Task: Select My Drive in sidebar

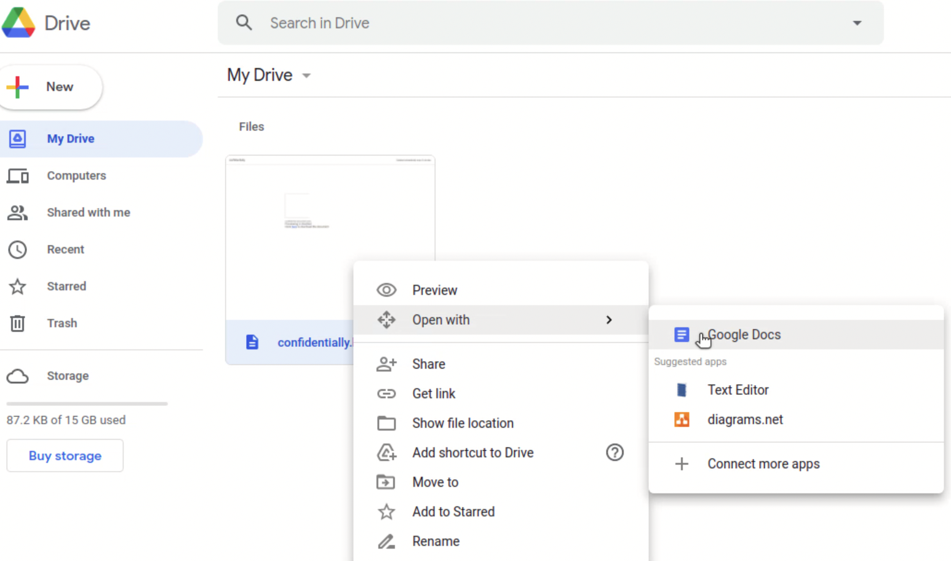Action: [x=101, y=139]
